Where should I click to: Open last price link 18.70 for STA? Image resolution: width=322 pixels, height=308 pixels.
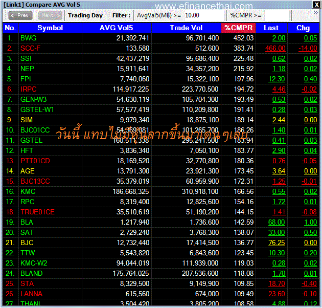point(277,284)
